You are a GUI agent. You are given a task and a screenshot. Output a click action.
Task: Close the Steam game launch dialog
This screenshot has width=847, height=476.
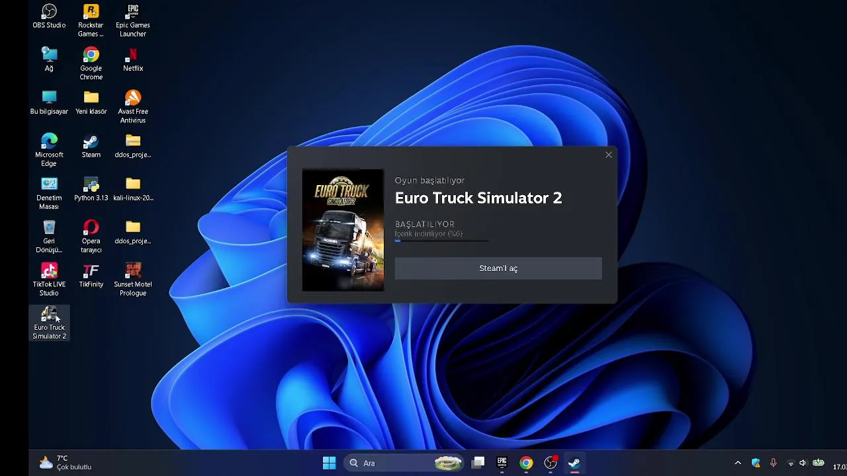tap(609, 155)
